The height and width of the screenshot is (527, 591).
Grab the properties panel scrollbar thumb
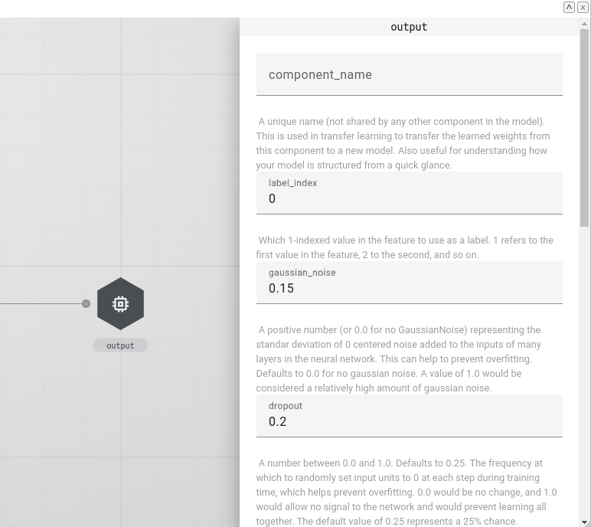pyautogui.click(x=584, y=130)
